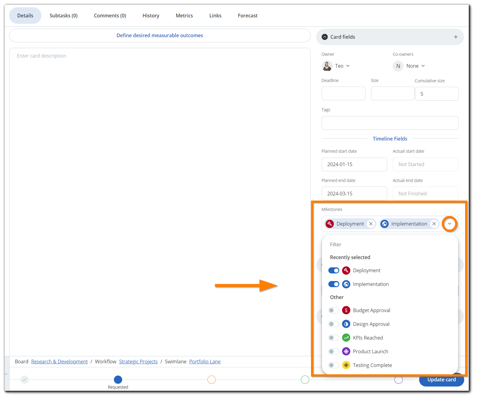Click the Timeline Fields heading link
Viewport: 477px width, 399px height.
click(x=390, y=139)
